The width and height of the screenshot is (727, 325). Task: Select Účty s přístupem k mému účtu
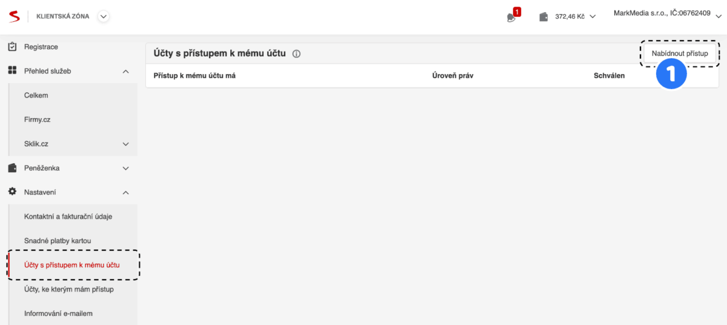coord(71,265)
